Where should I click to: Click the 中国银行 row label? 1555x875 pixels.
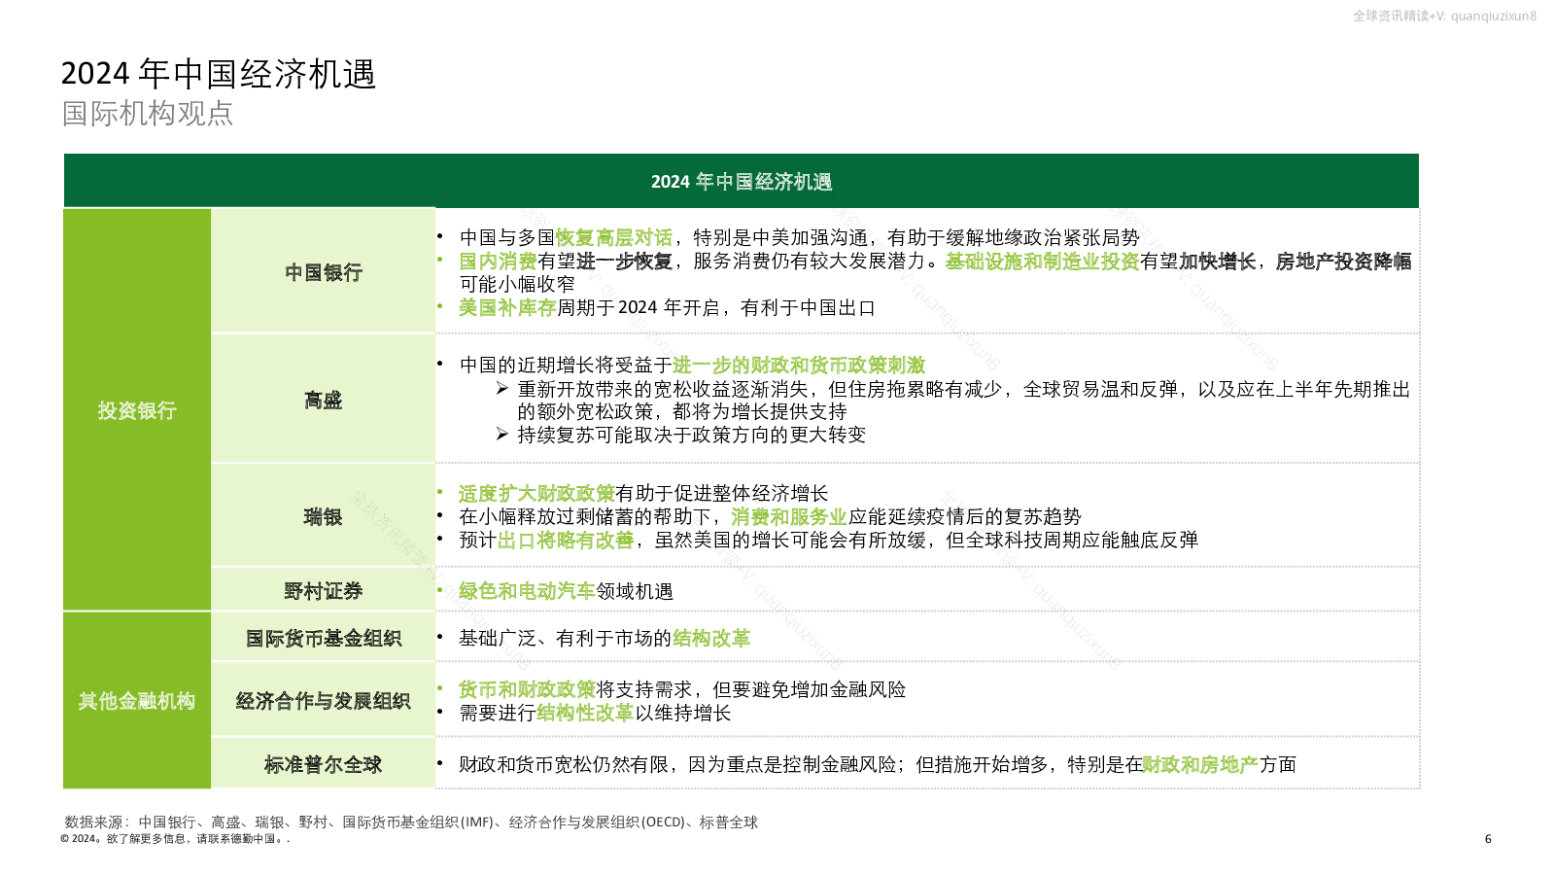coord(323,272)
